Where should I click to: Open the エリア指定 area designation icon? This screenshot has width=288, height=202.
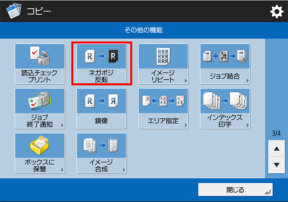[x=163, y=101]
